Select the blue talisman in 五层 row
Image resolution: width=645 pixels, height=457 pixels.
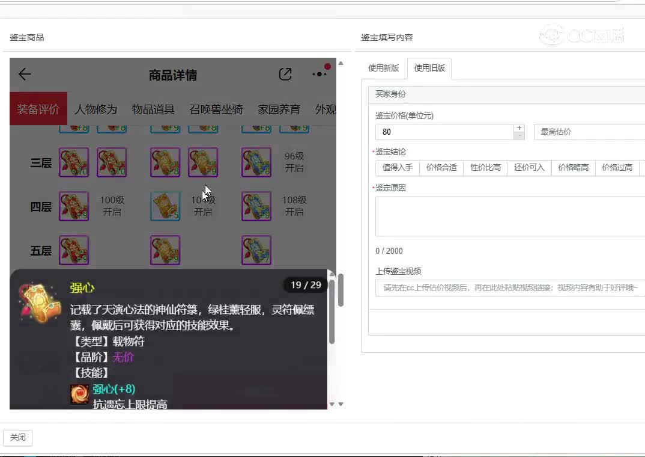point(256,250)
